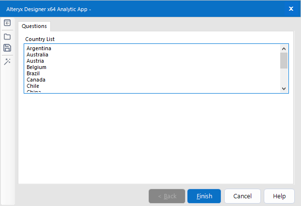The image size is (301, 206).
Task: Click the magic wand icon
Action: click(x=7, y=61)
